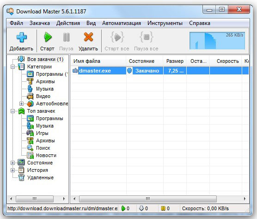Click download list scrollbar right arrow

click(245, 199)
